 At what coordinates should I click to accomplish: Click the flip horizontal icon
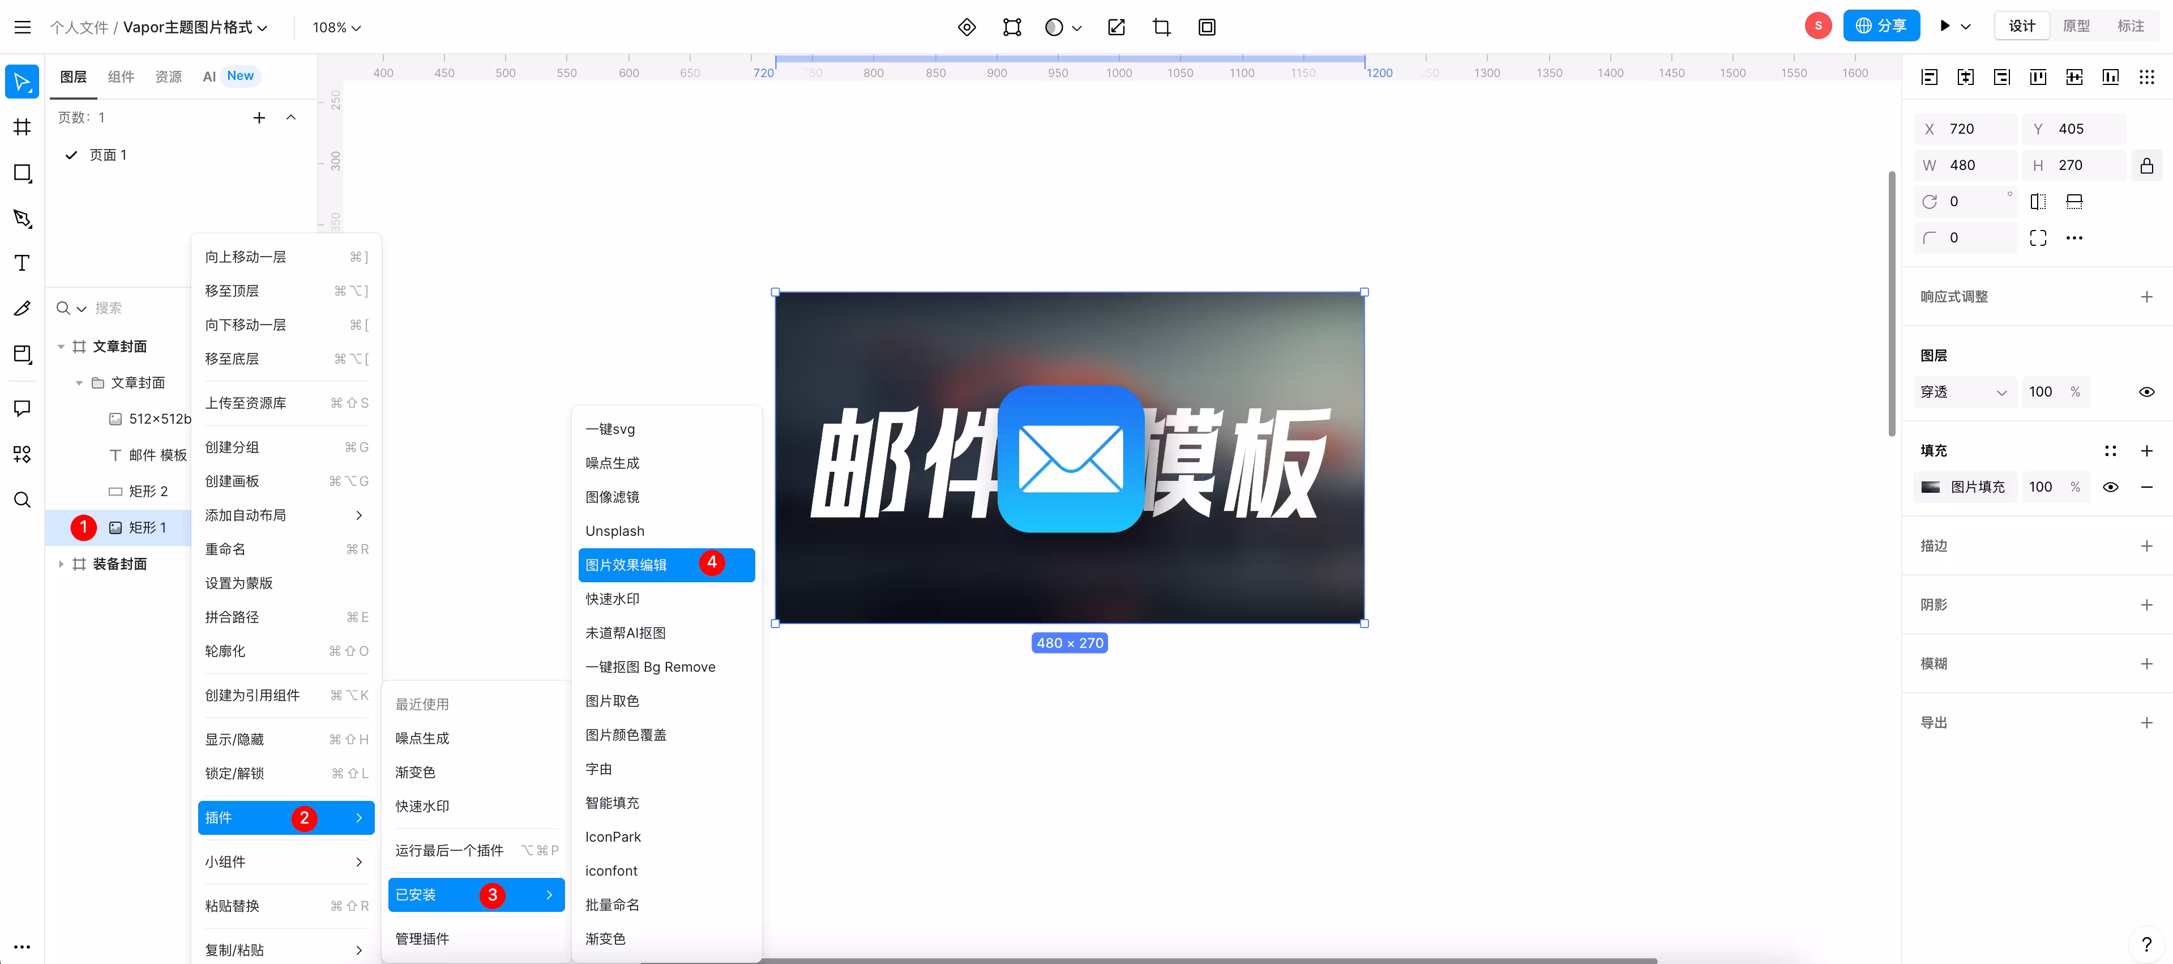pos(2038,202)
